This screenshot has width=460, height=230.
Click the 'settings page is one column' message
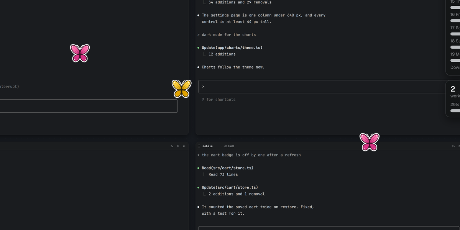[x=264, y=18]
